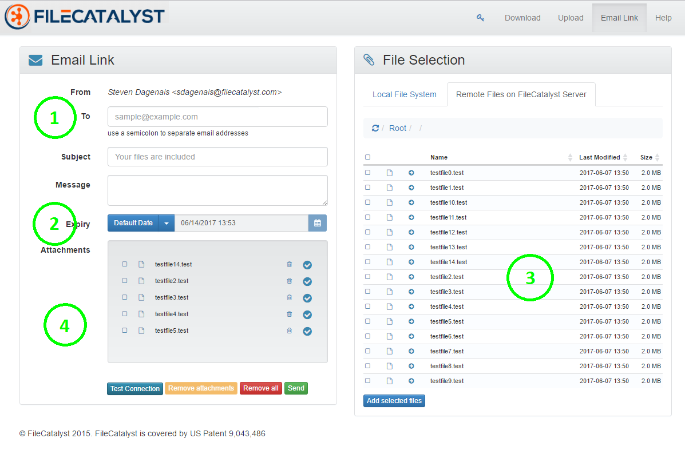Click the testfile4.test name in the file table

(x=447, y=307)
